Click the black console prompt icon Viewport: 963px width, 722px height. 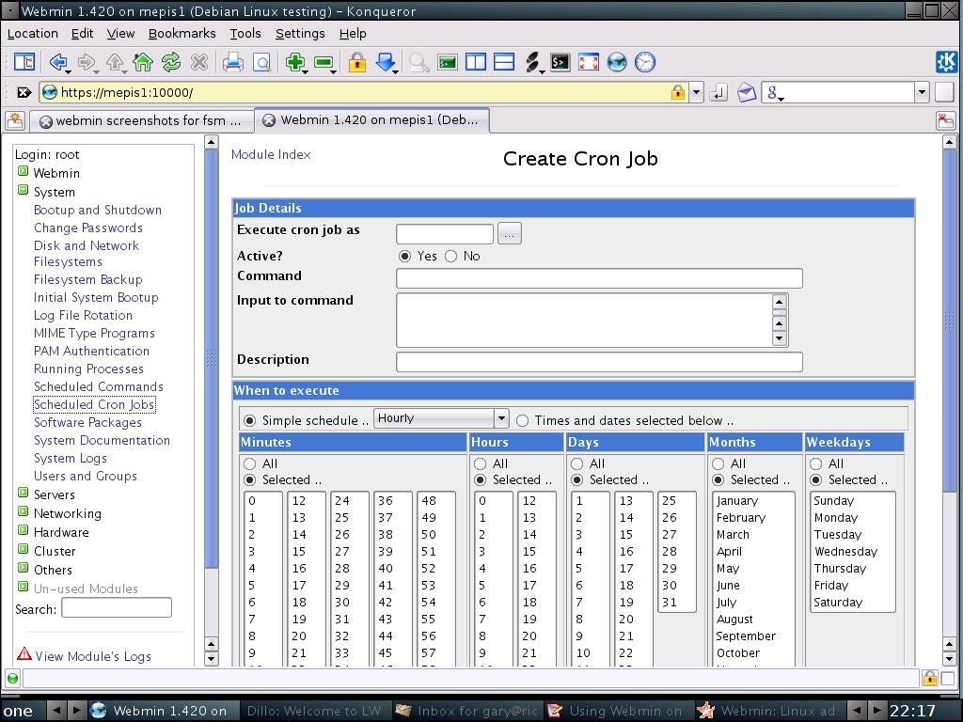[x=560, y=62]
